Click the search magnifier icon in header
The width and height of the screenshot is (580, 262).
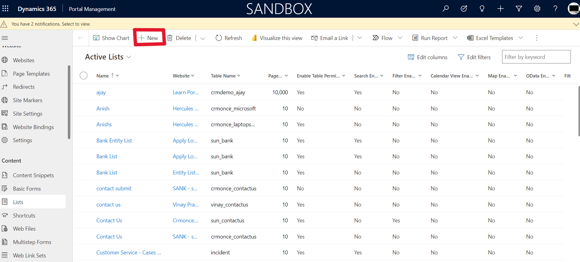(x=446, y=9)
